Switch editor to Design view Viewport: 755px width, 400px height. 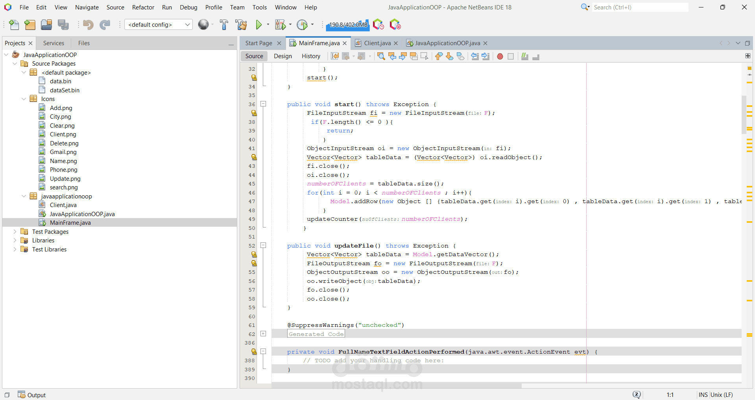pyautogui.click(x=283, y=56)
